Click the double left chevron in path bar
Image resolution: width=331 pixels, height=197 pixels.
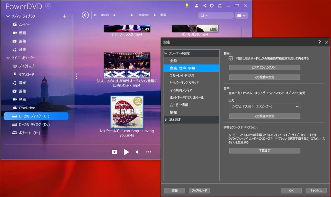coord(95,15)
